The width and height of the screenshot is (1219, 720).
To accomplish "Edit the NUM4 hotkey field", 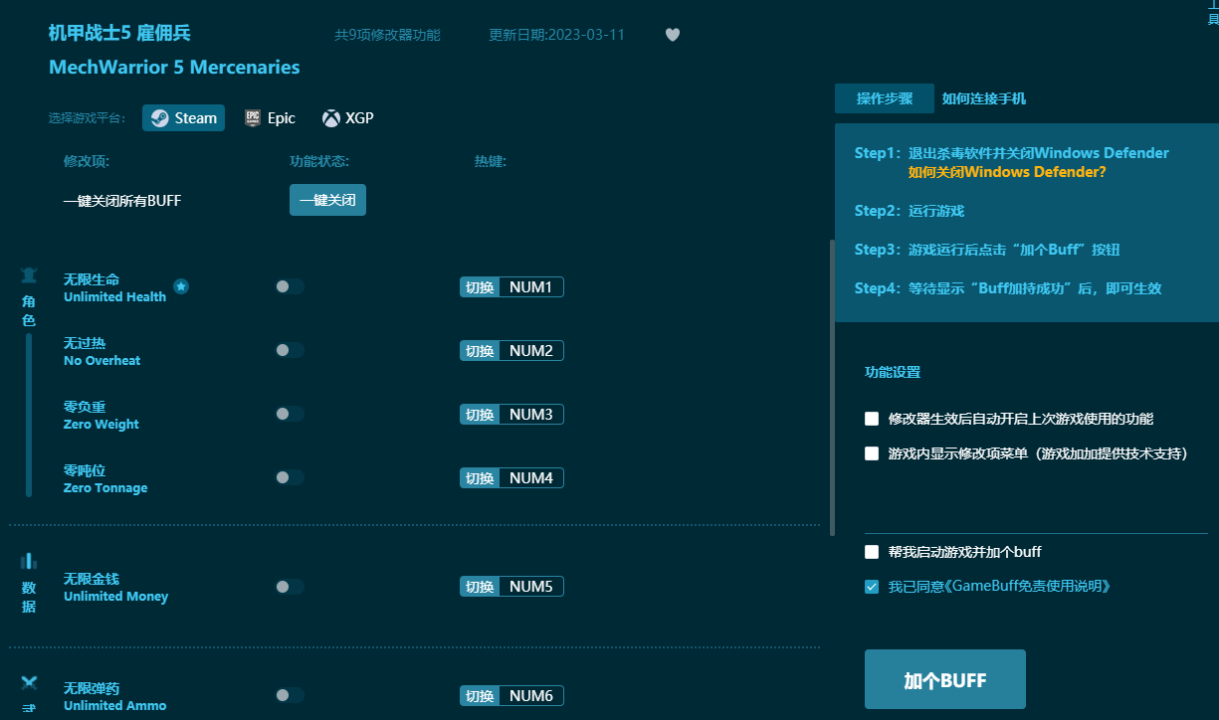I will [x=531, y=478].
